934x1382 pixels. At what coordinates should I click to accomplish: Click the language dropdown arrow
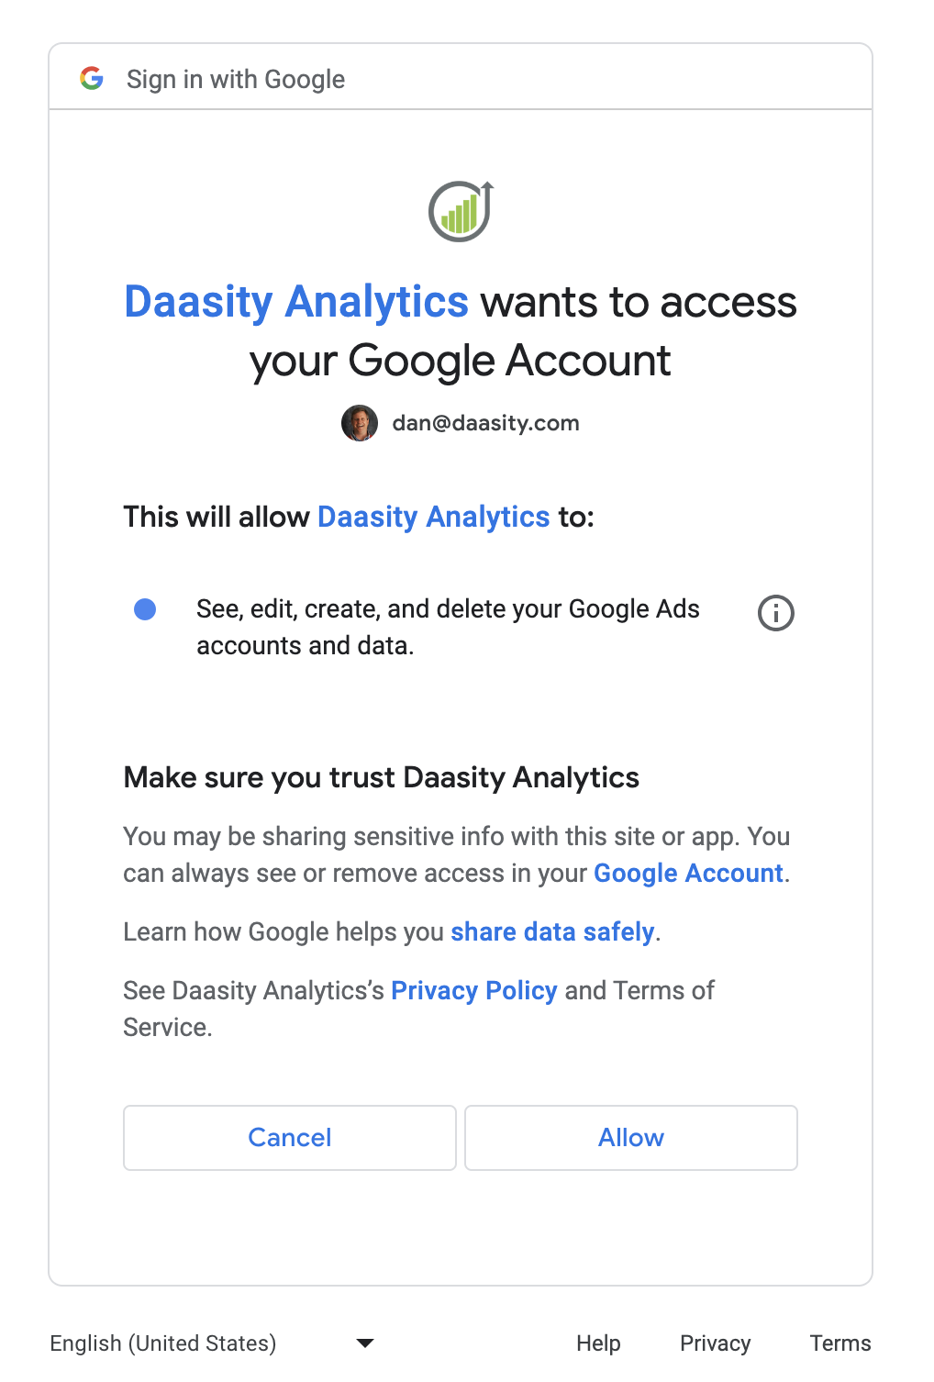coord(365,1343)
